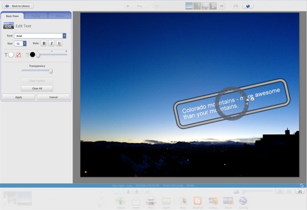The height and width of the screenshot is (210, 307).
Task: Toggle Italic text style
Action: click(x=52, y=43)
